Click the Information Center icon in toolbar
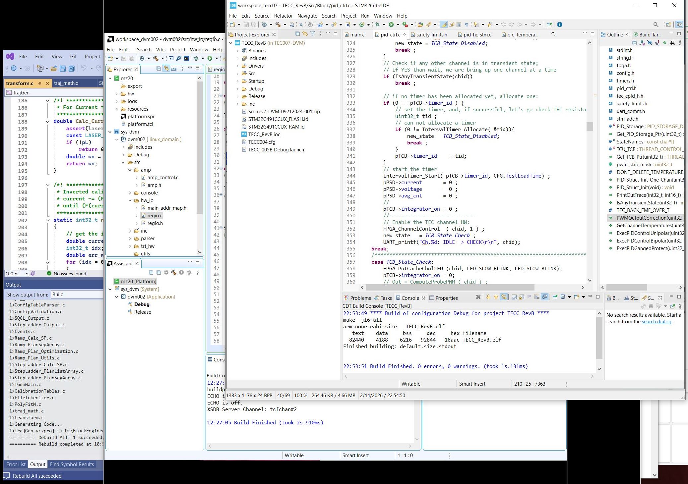This screenshot has height=484, width=688. click(x=560, y=25)
